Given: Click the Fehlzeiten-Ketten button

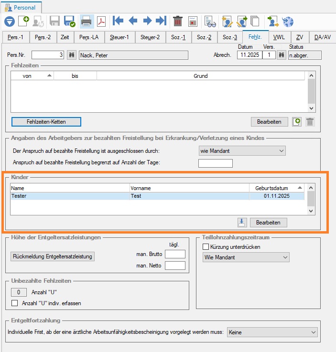Looking at the screenshot, I should pos(46,122).
